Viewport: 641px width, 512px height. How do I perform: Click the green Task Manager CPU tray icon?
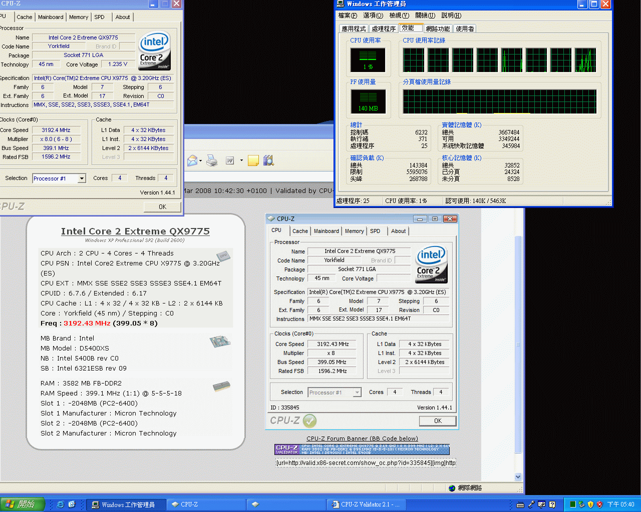point(572,504)
